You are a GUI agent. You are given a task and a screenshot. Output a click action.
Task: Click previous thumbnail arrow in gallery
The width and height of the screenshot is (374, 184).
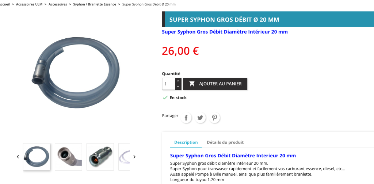(x=18, y=157)
